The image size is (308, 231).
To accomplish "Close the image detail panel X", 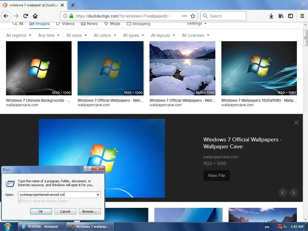I will pyautogui.click(x=296, y=123).
